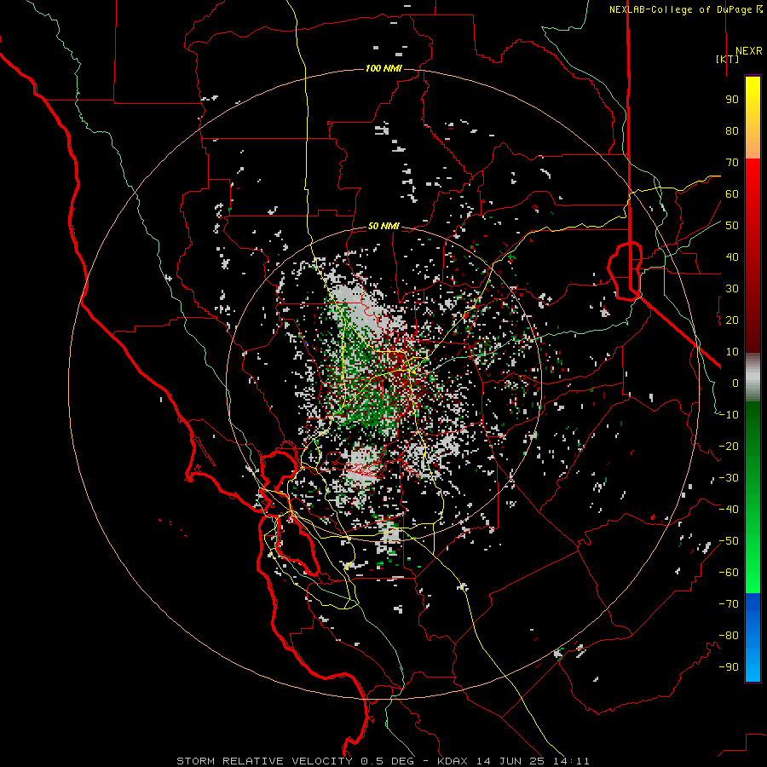767x767 pixels.
Task: Select the 50 NMI range ring label
Action: click(x=383, y=226)
